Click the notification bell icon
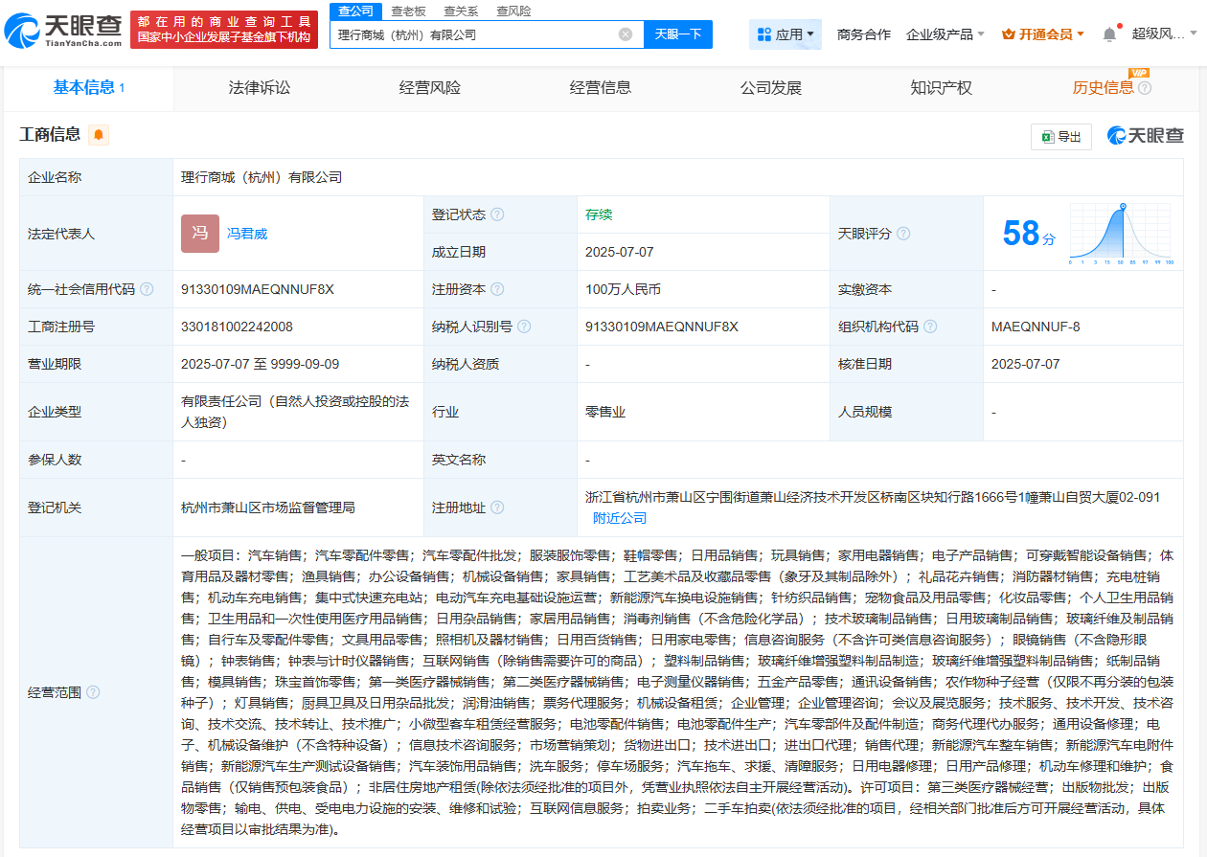Image resolution: width=1207 pixels, height=857 pixels. coord(1109,34)
